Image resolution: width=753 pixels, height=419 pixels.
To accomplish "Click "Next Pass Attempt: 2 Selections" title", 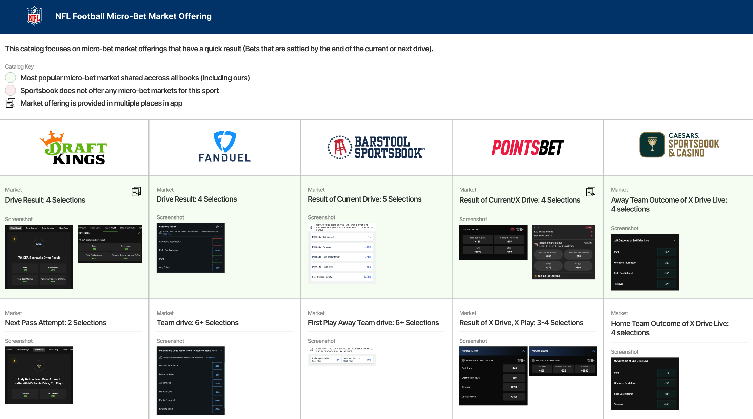I will coord(56,323).
